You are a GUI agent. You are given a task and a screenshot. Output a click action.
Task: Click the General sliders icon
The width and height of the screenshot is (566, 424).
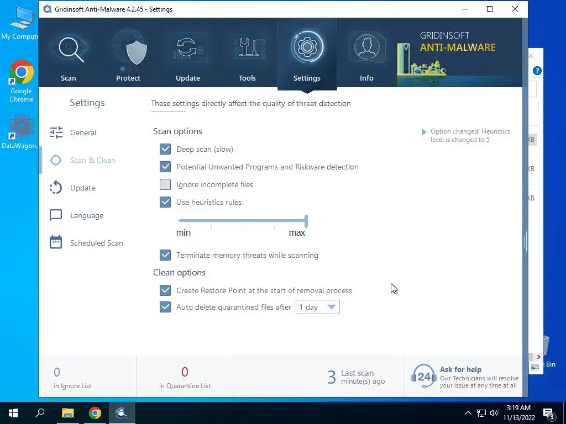click(x=56, y=132)
